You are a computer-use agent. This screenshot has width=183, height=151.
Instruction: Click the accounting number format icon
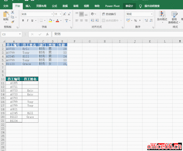coord(128,21)
